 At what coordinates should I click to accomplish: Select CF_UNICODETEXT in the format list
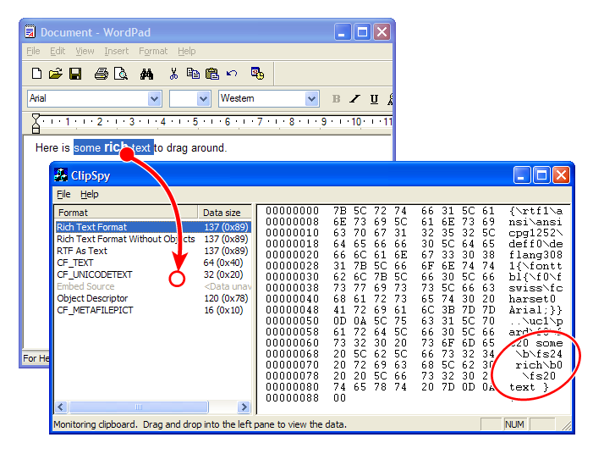[x=95, y=274]
